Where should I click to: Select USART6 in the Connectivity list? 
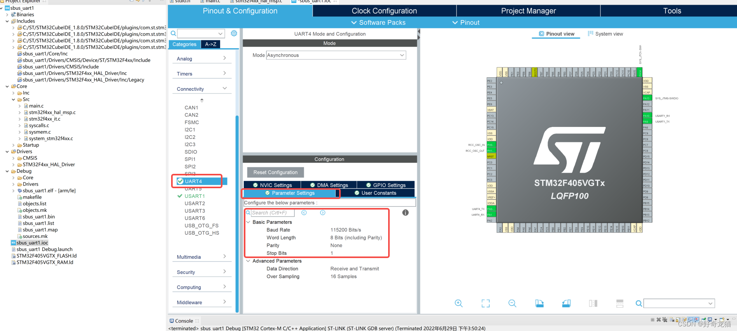pyautogui.click(x=194, y=218)
